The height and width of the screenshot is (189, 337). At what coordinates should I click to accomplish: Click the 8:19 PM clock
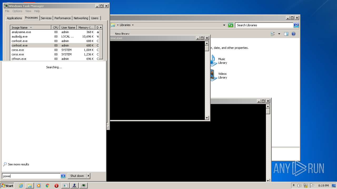(323, 186)
